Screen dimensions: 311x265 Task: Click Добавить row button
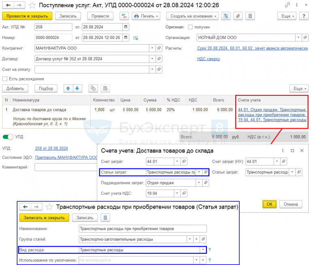click(15, 88)
